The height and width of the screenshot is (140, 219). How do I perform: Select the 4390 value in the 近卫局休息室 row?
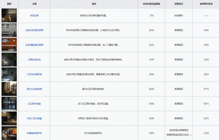coord(151,104)
